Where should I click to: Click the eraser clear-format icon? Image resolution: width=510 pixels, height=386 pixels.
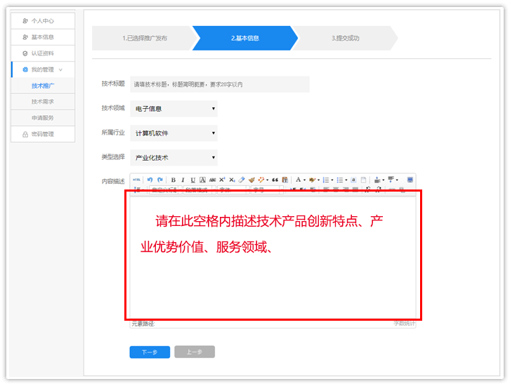coord(242,180)
